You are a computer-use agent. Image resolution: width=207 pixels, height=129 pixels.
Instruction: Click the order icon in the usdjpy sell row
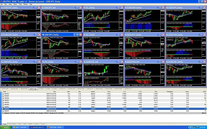[3, 100]
